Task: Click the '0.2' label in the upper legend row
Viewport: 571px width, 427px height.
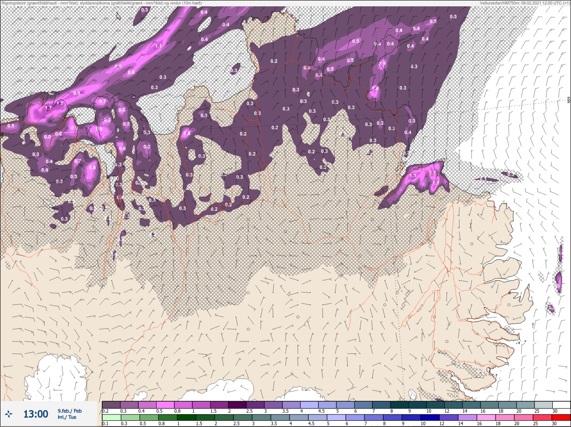Action: 105,411
